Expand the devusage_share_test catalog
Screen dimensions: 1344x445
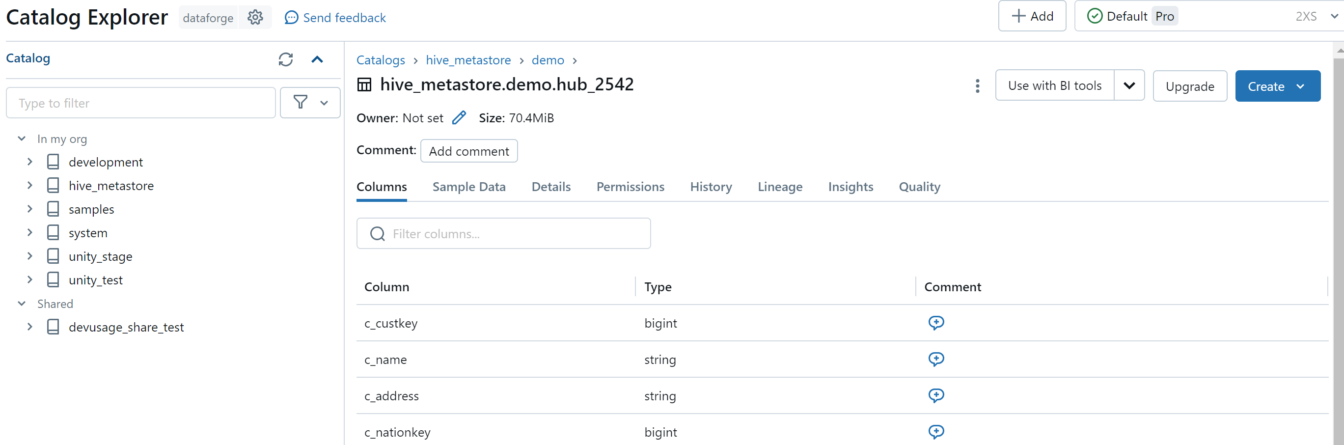click(x=30, y=327)
